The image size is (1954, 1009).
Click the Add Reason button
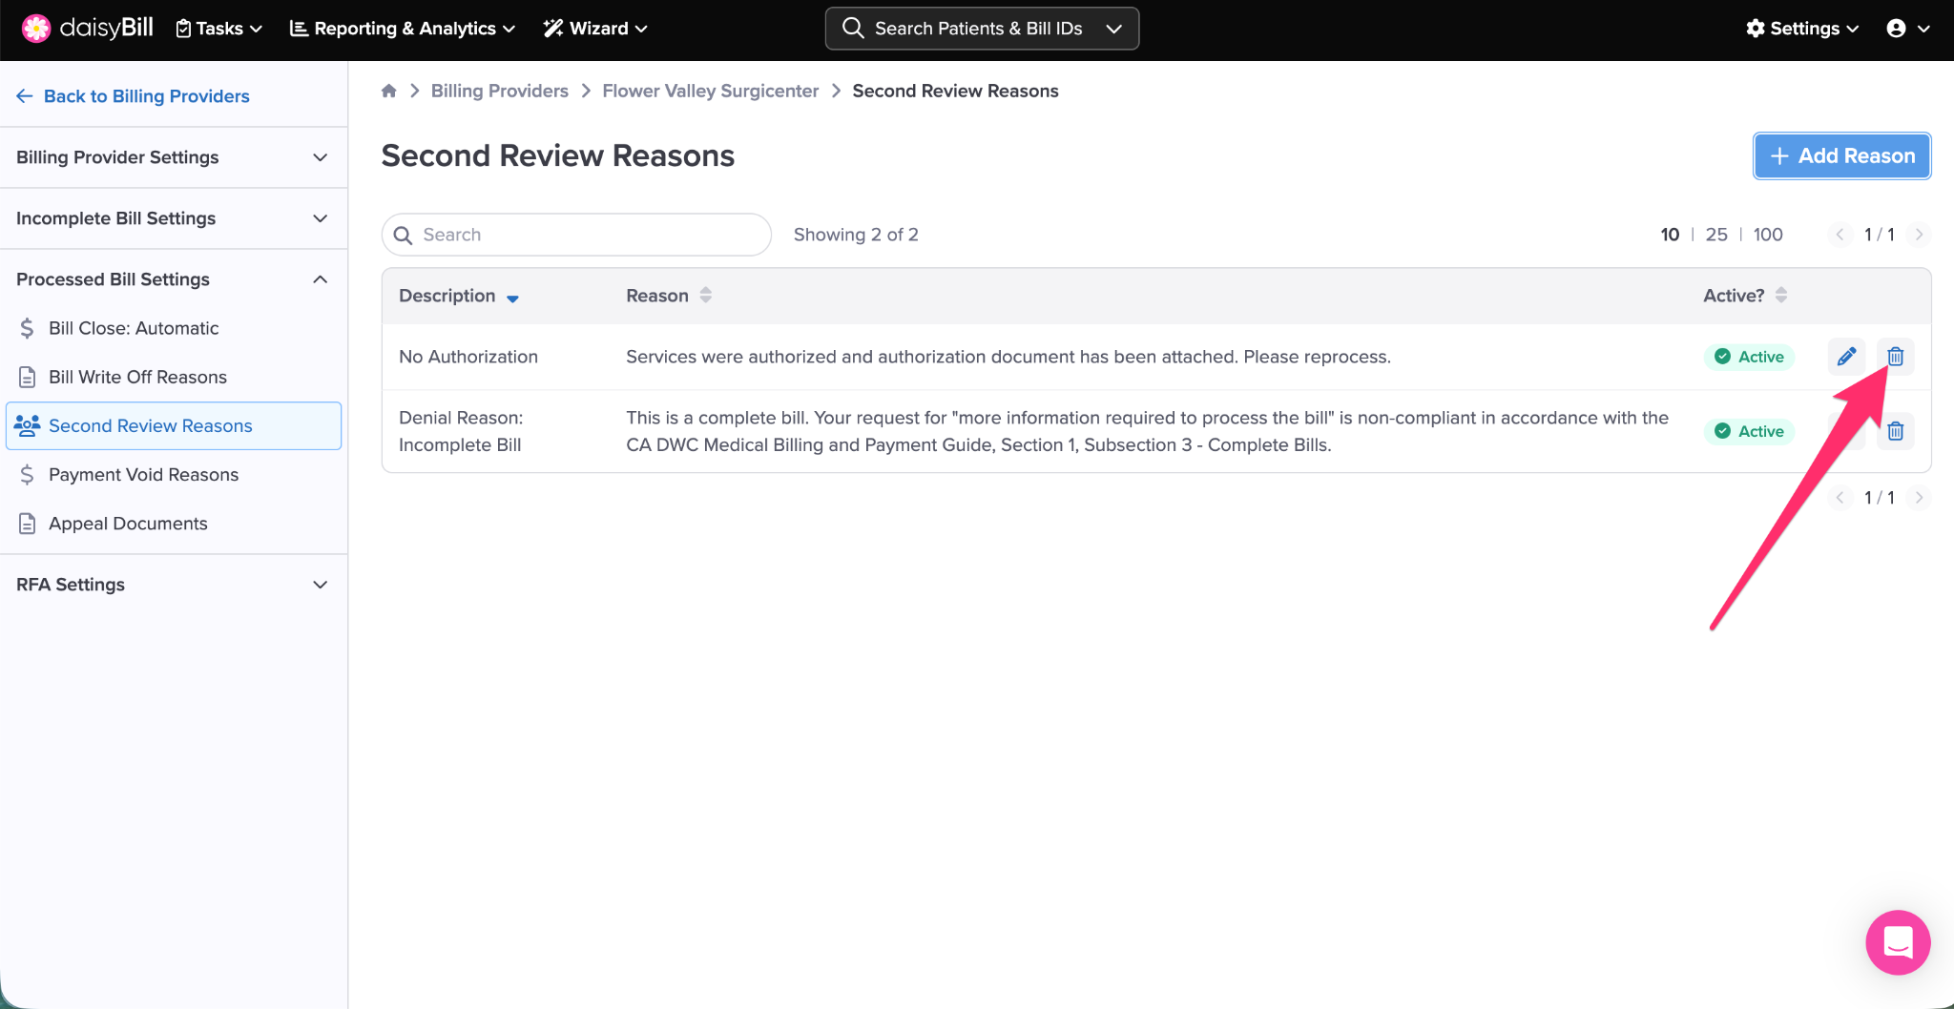point(1841,155)
